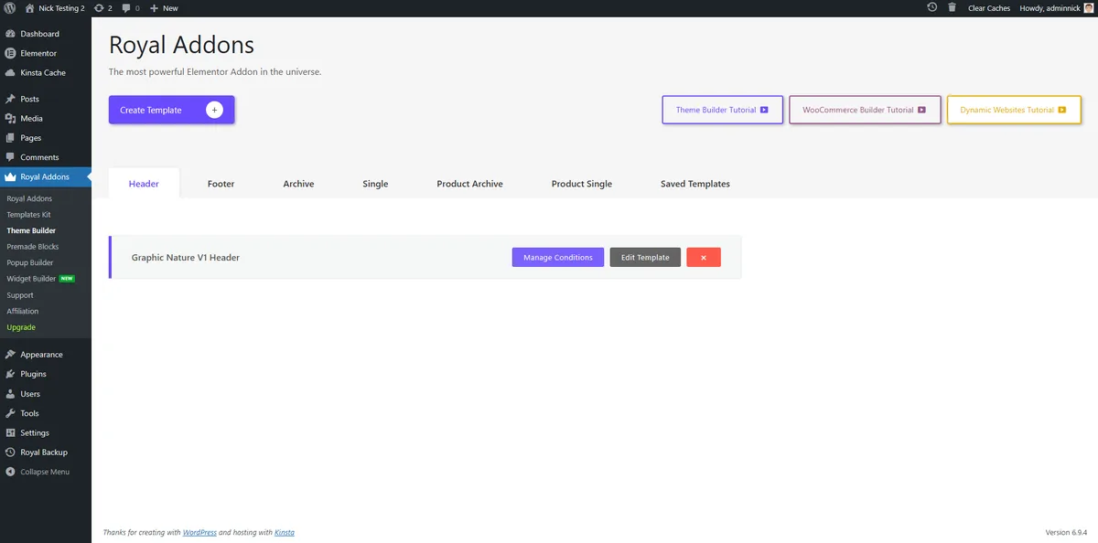The height and width of the screenshot is (543, 1098).
Task: Click Theme Builder Tutorial button
Action: pyautogui.click(x=723, y=110)
